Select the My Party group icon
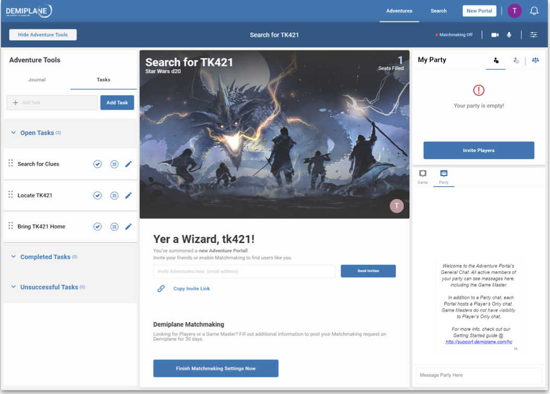The width and height of the screenshot is (550, 394). coord(535,60)
